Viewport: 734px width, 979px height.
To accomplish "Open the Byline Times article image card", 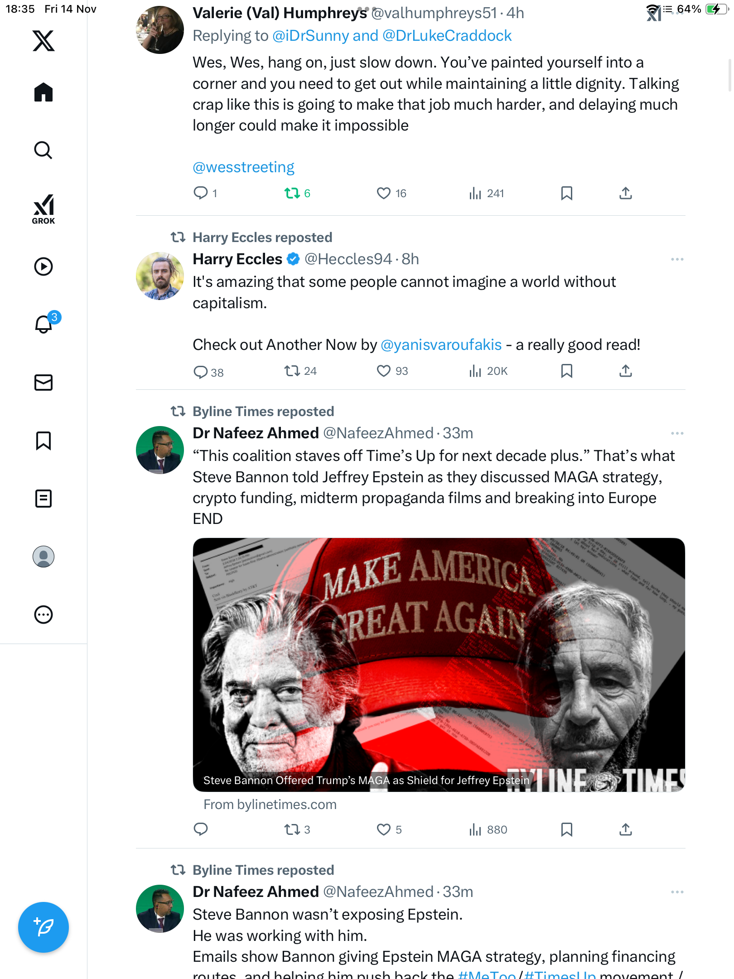I will [x=439, y=664].
